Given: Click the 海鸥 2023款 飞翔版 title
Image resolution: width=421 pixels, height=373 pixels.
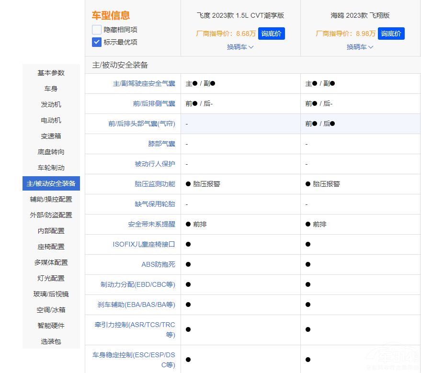Looking at the screenshot, I should click(x=360, y=15).
